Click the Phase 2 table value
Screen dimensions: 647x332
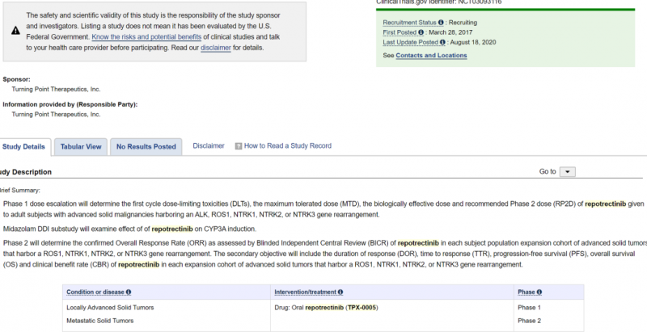[x=530, y=321]
